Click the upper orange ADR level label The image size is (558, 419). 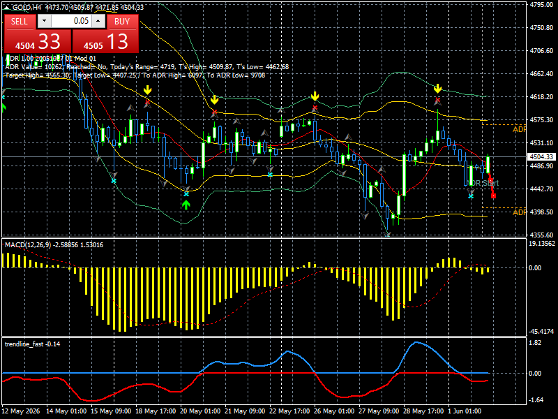pos(519,129)
